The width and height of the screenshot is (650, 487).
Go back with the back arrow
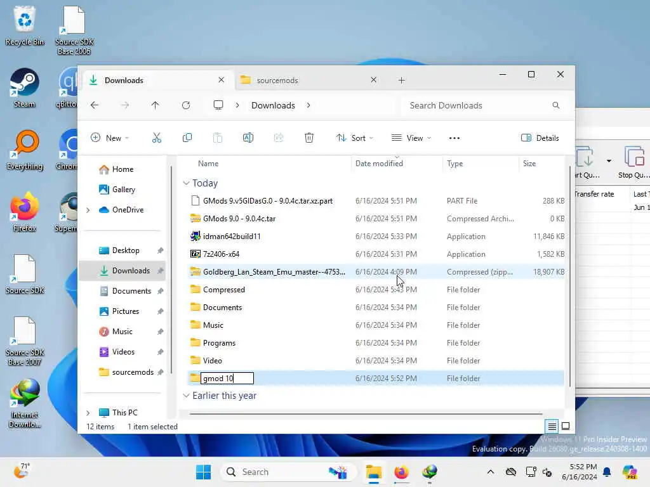pyautogui.click(x=95, y=105)
